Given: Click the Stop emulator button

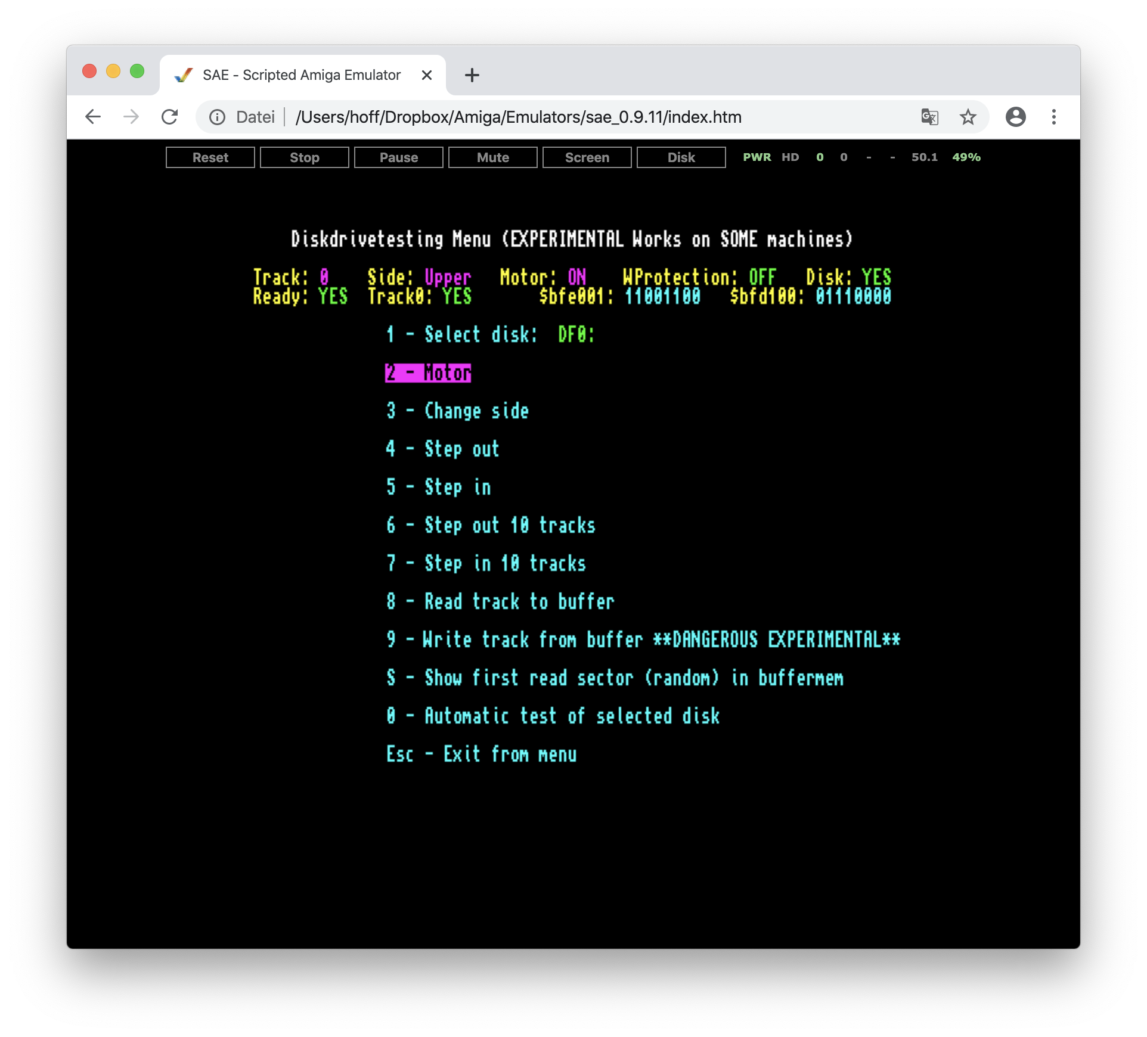Looking at the screenshot, I should [x=305, y=157].
